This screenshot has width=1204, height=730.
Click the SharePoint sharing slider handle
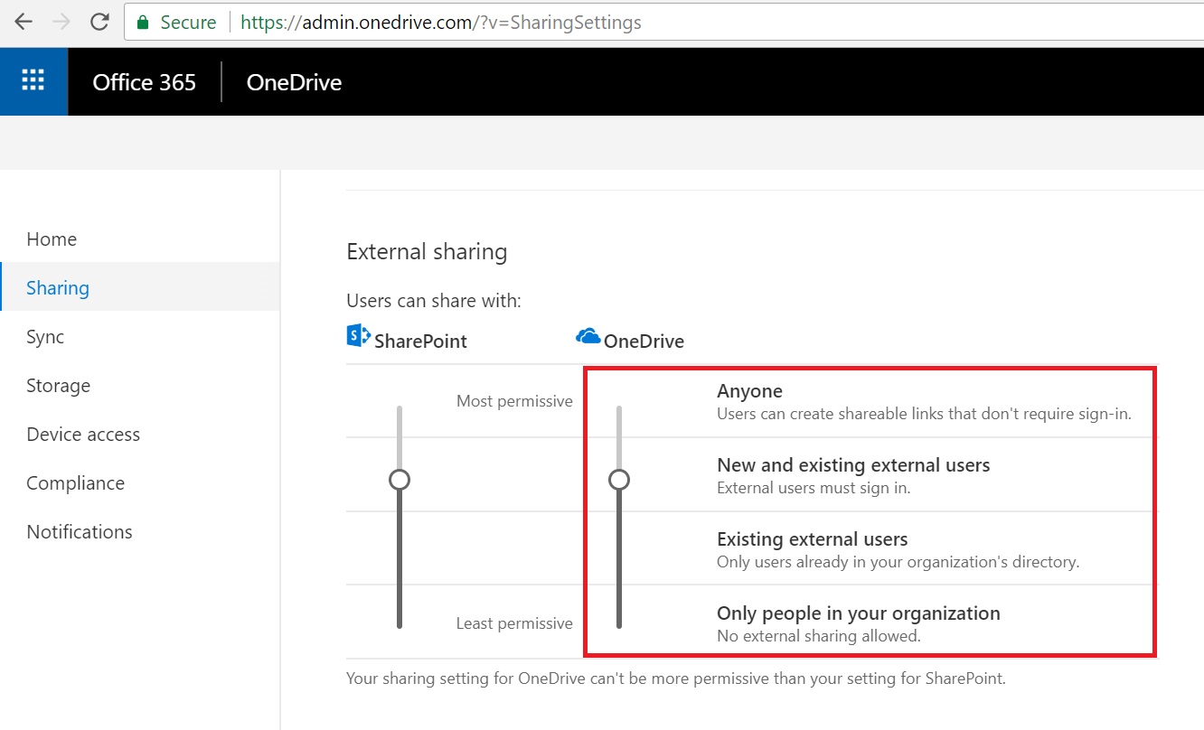click(400, 480)
